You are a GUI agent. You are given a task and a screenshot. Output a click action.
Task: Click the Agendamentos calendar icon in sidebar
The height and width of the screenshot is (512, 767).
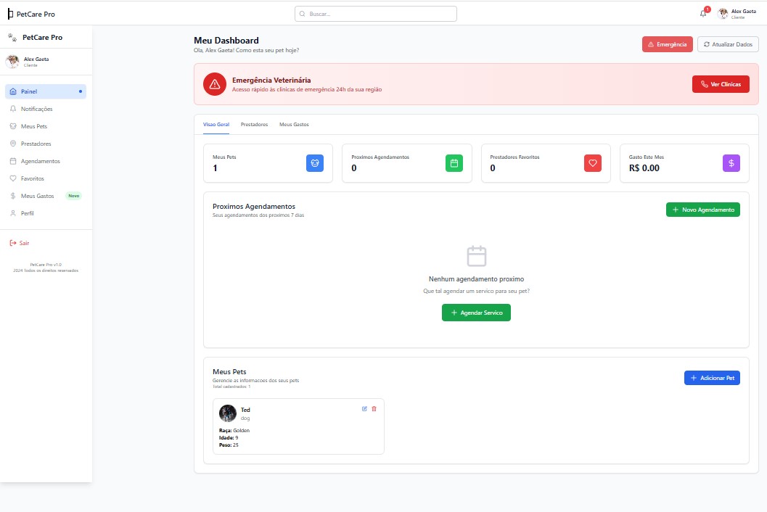[x=12, y=161]
